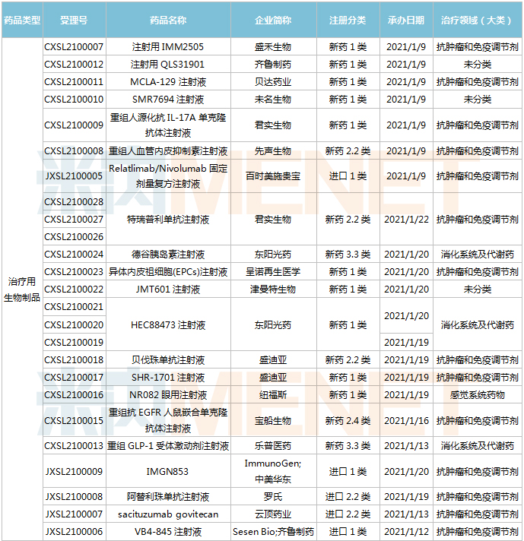Select cell CXSL2100024
Viewport: 524px width, 541px height.
[x=75, y=255]
